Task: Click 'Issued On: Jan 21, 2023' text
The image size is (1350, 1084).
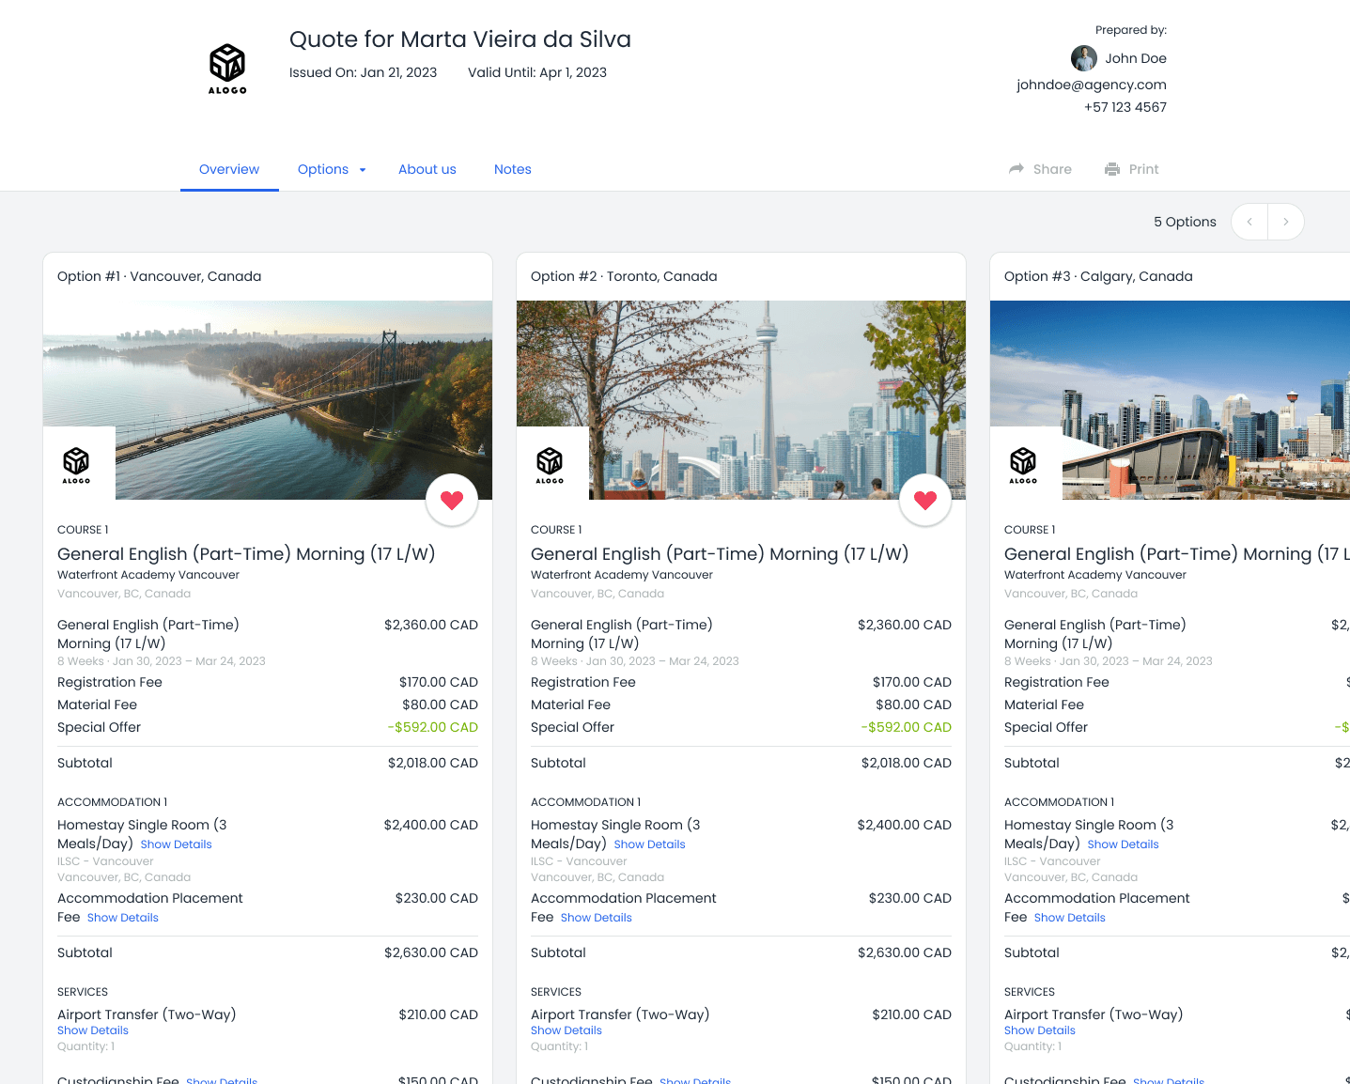Action: click(364, 72)
